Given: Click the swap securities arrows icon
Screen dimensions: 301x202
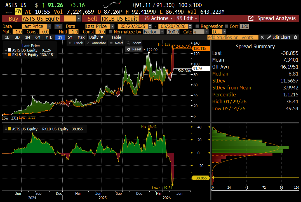Looking at the screenshot, I should (x=58, y=26).
